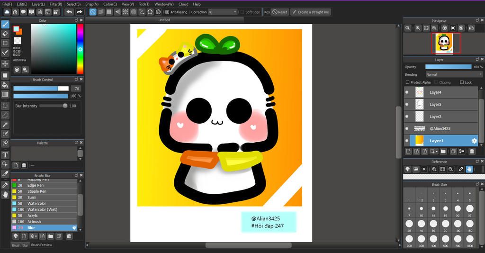Click the orange background color swatch
Screen dimensions: 485x253
(x=19, y=32)
